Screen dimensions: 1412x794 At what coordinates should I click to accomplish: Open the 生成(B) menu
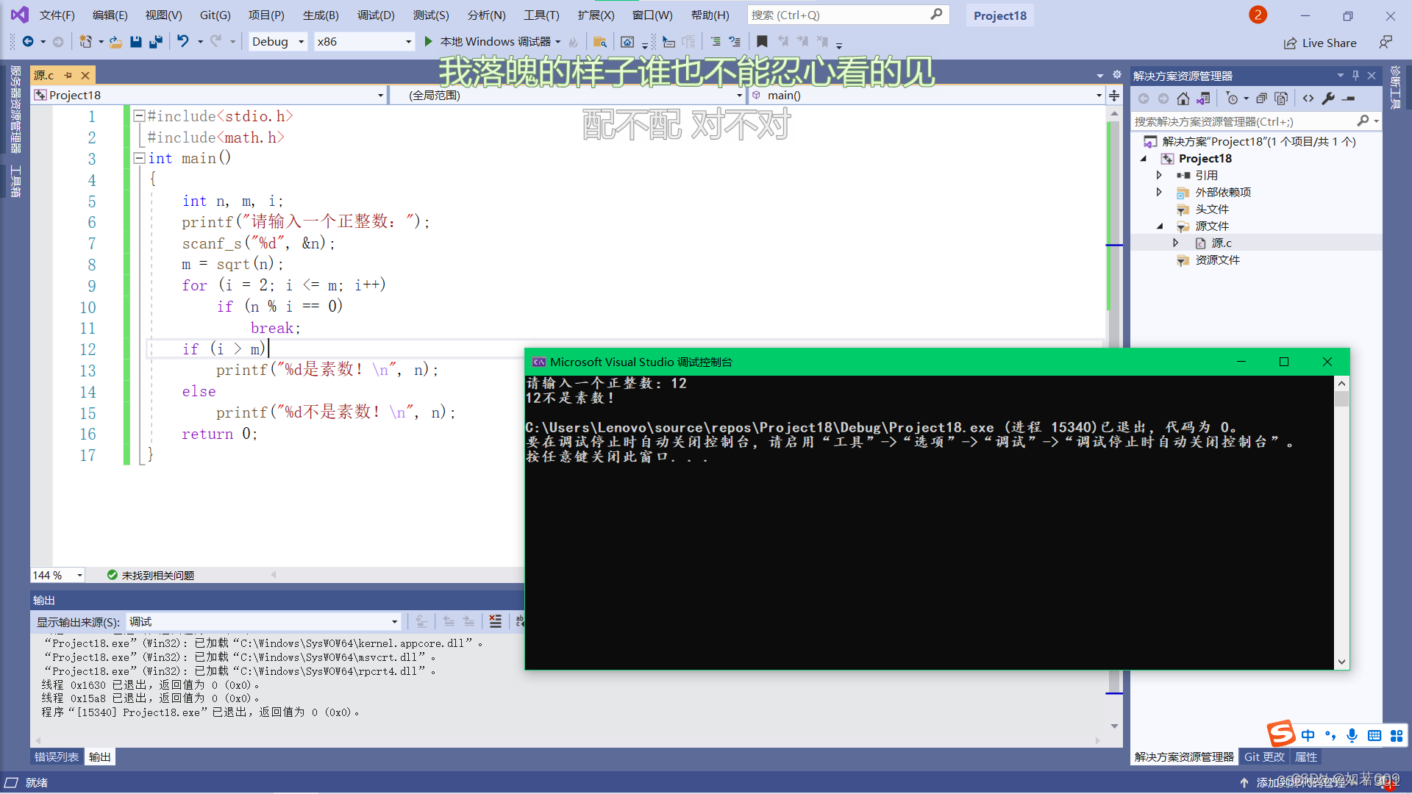321,15
